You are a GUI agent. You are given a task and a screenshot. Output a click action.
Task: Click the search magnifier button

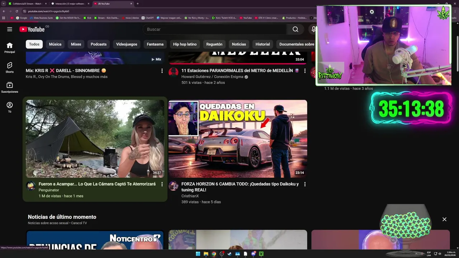(x=295, y=29)
